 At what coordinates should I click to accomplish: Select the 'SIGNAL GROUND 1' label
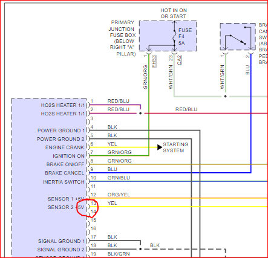61,241
